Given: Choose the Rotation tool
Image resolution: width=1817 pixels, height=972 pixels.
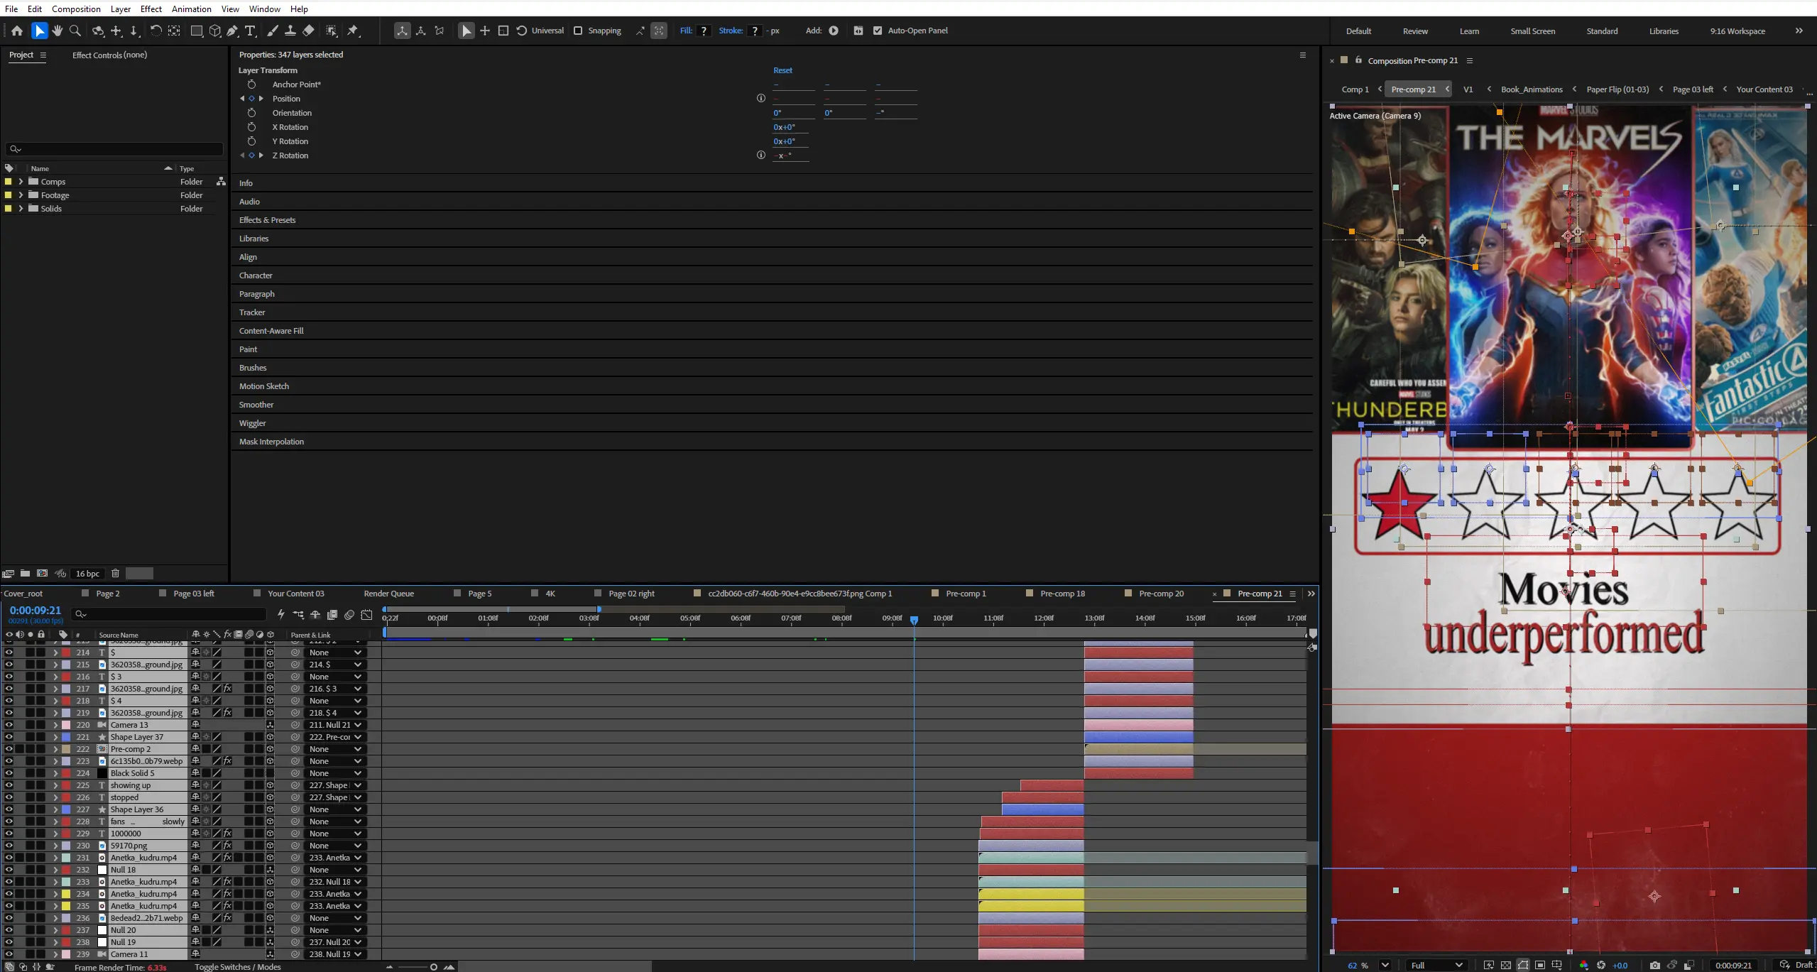Looking at the screenshot, I should [x=155, y=31].
